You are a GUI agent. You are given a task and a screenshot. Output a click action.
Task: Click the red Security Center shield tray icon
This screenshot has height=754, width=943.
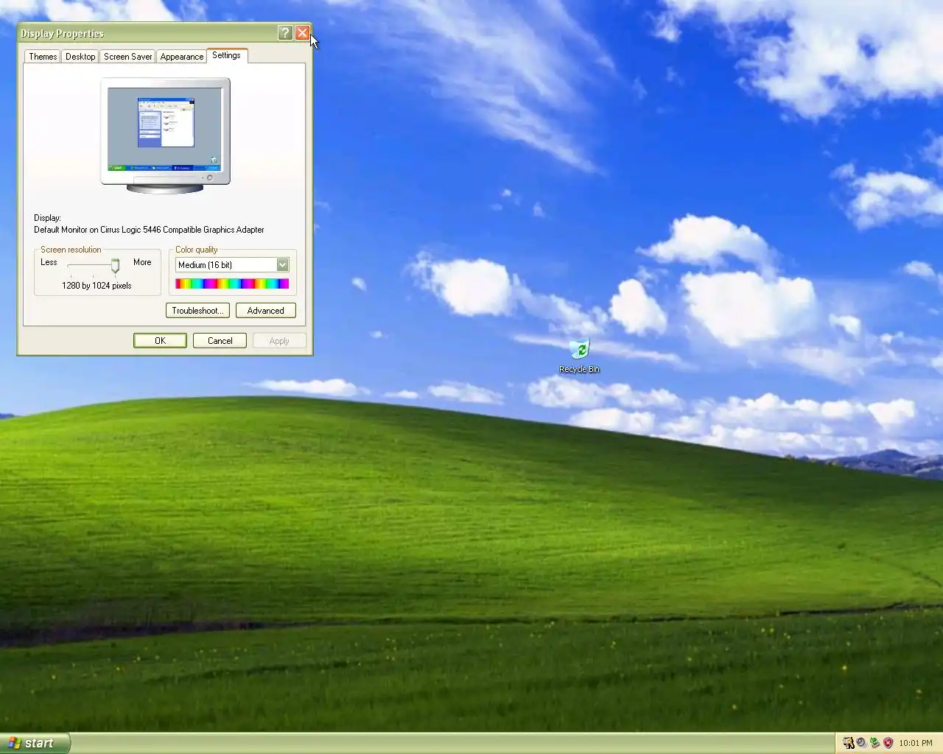click(888, 743)
